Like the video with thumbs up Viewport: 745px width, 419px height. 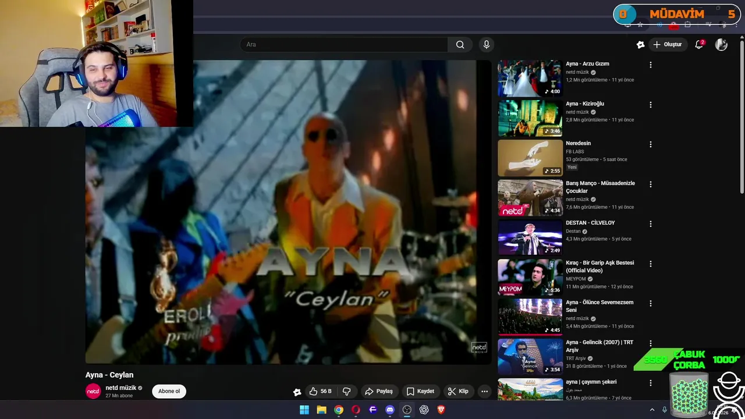(320, 392)
